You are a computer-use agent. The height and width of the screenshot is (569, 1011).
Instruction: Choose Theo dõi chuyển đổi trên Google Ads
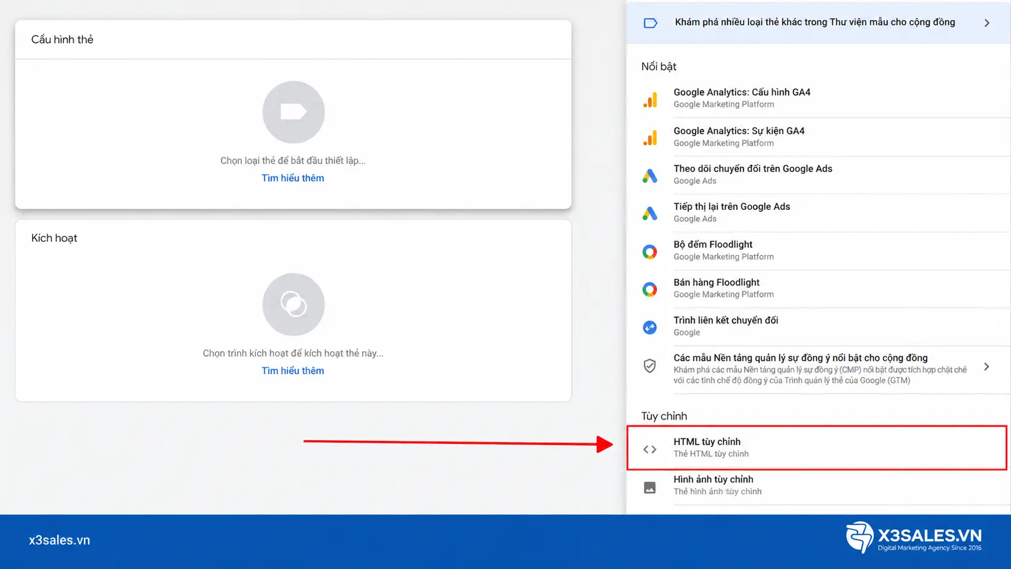tap(819, 175)
